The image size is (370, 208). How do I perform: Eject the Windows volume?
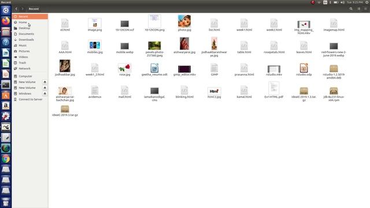pos(45,94)
